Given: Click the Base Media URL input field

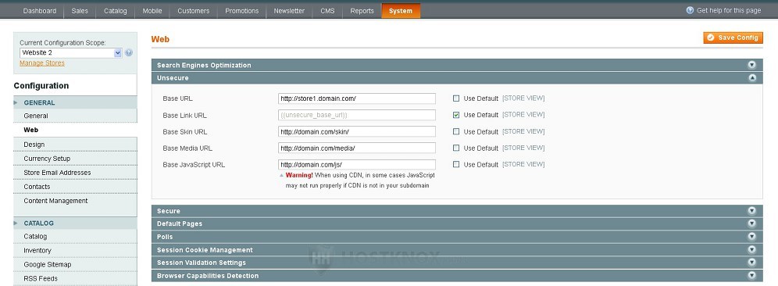Looking at the screenshot, I should coord(357,148).
